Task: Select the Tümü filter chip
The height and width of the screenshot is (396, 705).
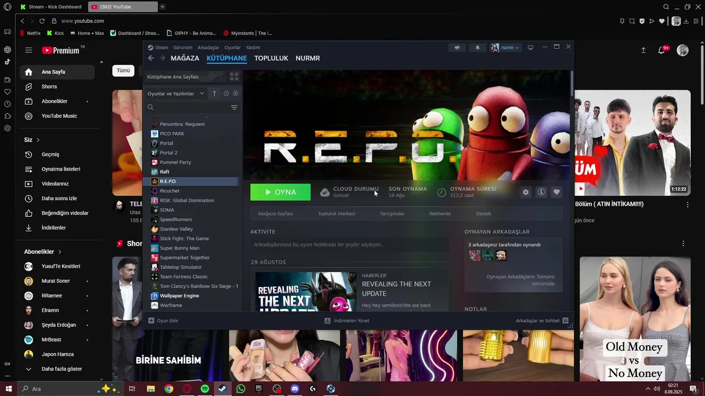Action: [123, 70]
